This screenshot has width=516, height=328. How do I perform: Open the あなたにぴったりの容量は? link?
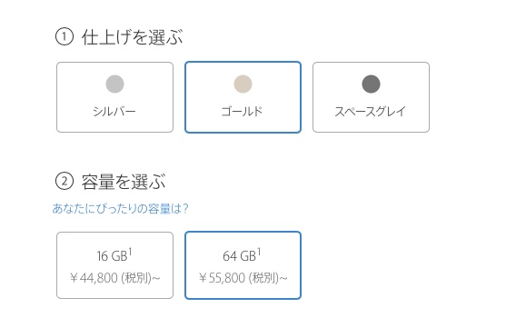pos(121,209)
